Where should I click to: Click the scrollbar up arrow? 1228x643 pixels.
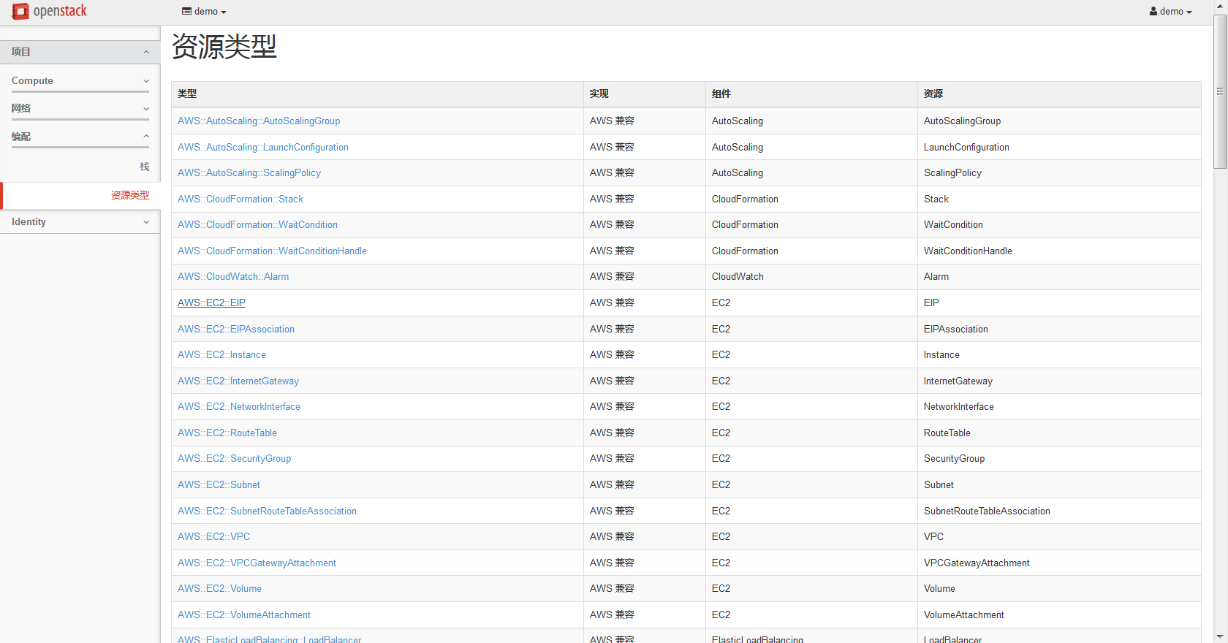pyautogui.click(x=1220, y=7)
